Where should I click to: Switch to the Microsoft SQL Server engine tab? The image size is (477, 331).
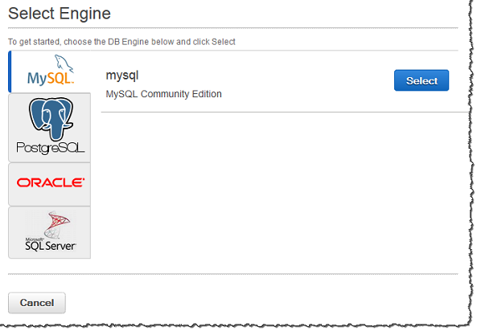point(50,232)
